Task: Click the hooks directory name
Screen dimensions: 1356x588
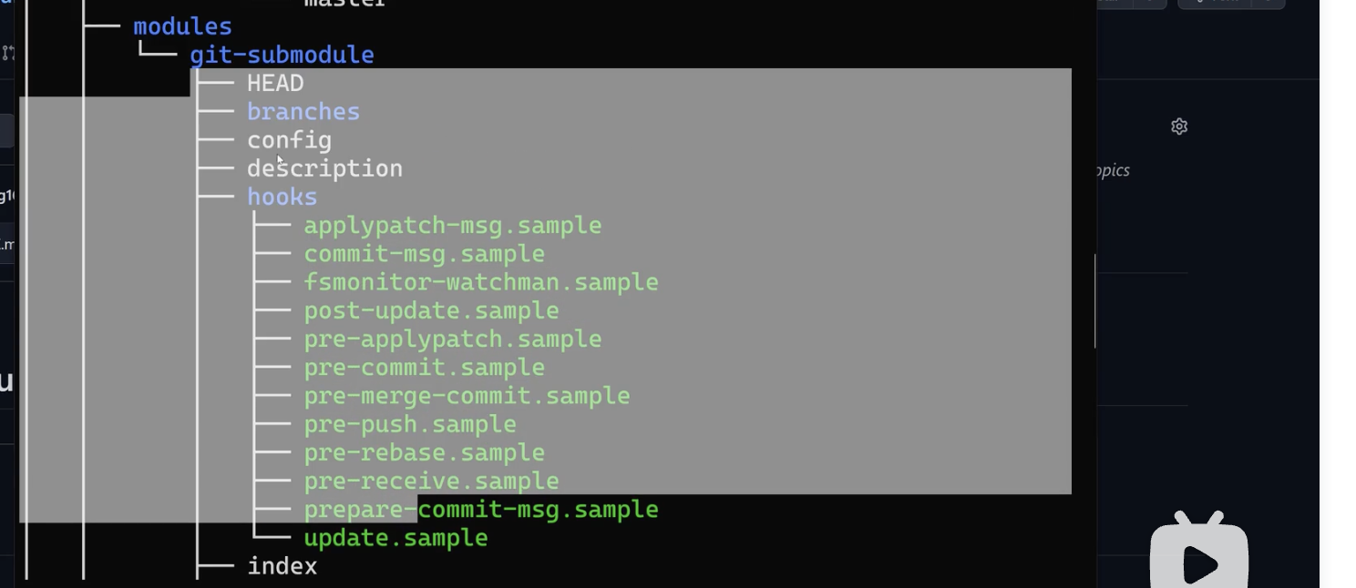Action: pyautogui.click(x=282, y=197)
